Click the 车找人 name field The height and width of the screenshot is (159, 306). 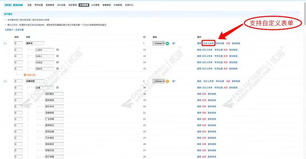coord(45,56)
